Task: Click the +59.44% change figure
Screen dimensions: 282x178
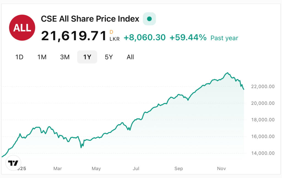Action: tap(188, 38)
